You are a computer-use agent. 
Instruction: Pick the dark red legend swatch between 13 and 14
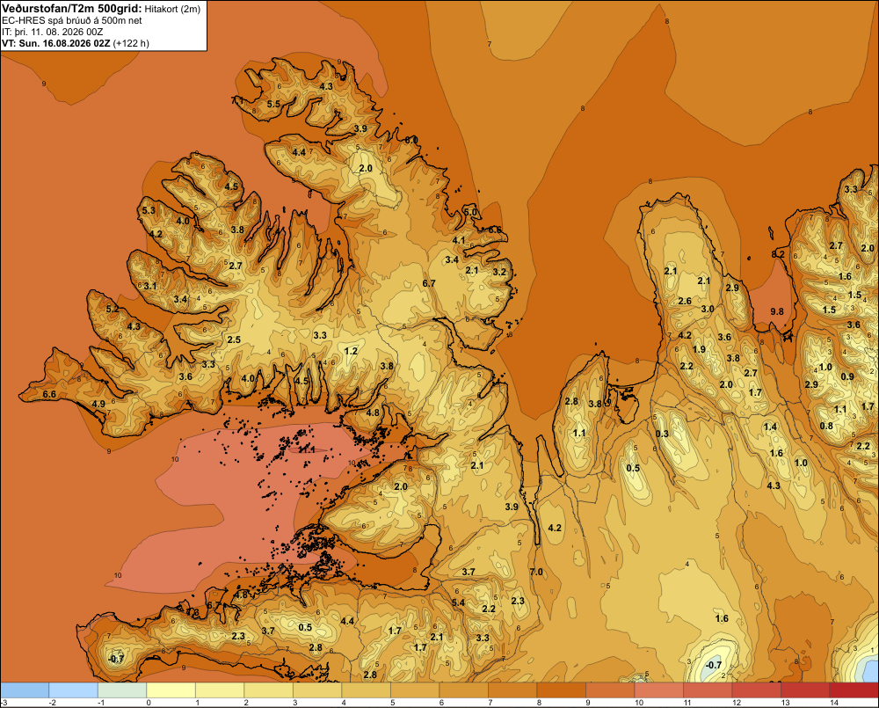click(805, 690)
